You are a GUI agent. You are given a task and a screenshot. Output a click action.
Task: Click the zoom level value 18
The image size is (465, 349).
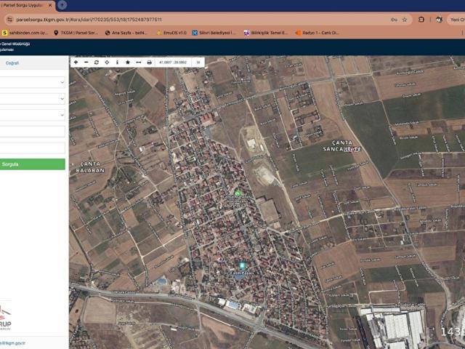click(198, 63)
